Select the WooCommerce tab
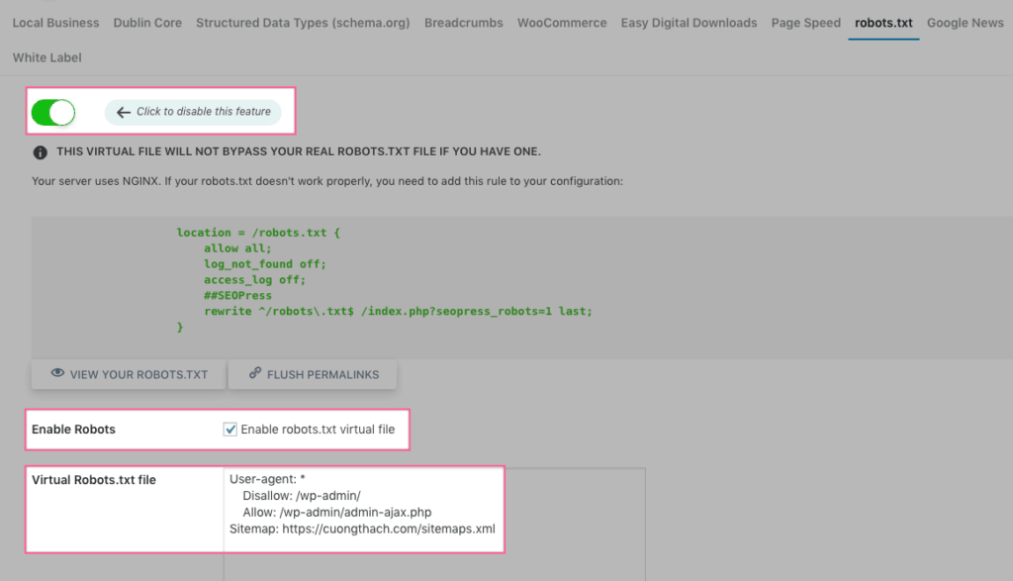The image size is (1013, 581). tap(562, 23)
